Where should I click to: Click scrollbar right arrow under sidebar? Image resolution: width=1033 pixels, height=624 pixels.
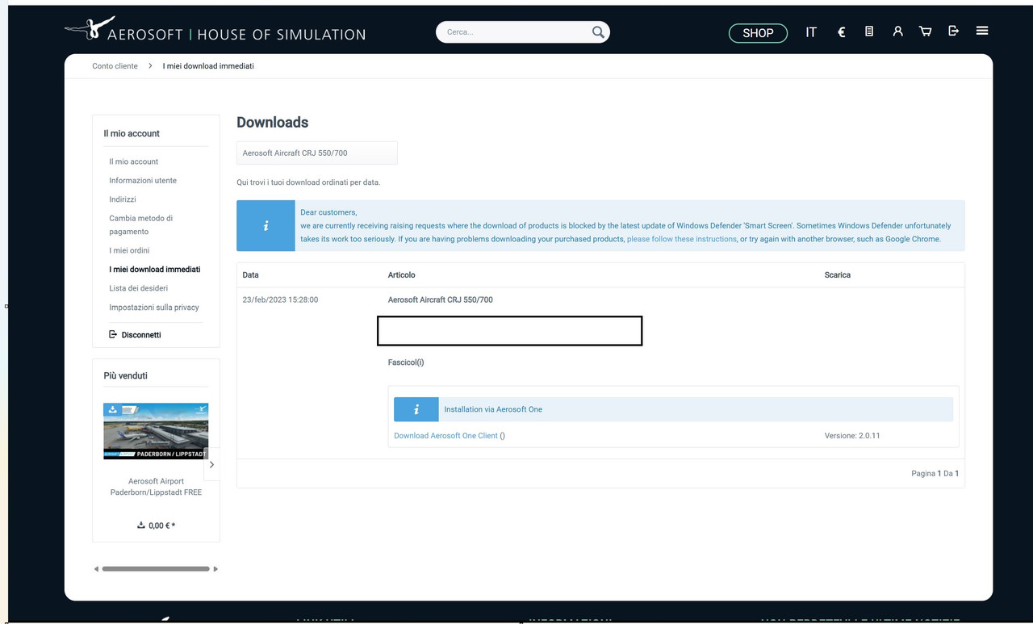215,569
